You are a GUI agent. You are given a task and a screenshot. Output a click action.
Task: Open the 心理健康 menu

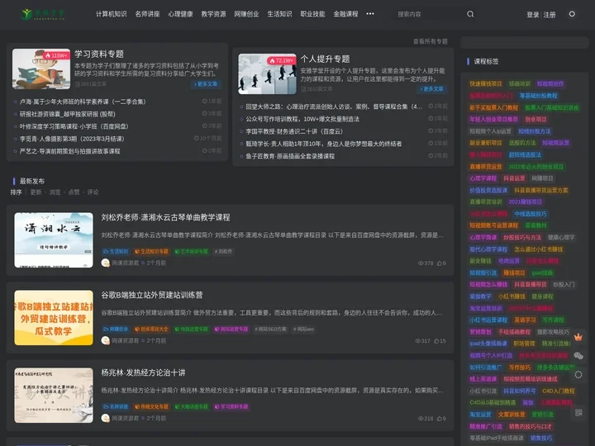pyautogui.click(x=180, y=14)
